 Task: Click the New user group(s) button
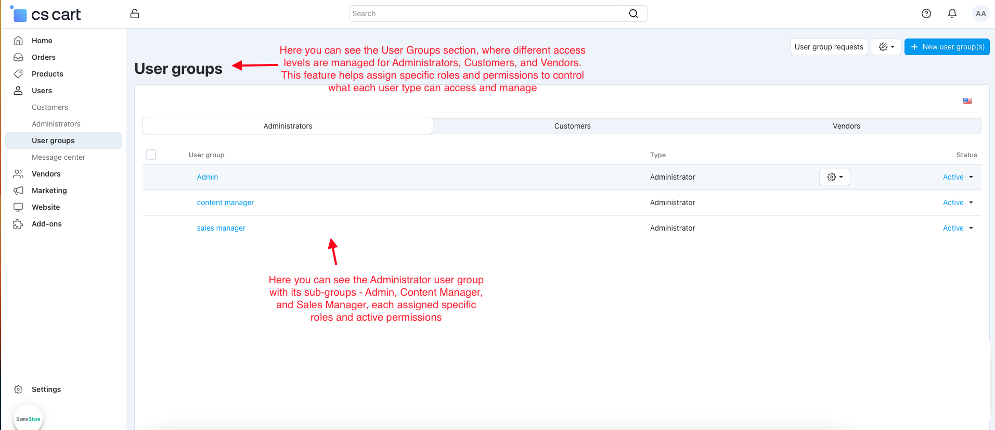pyautogui.click(x=947, y=47)
